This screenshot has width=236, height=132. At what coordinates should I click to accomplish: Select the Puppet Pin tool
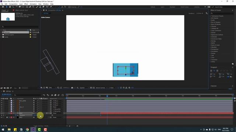pyautogui.click(x=51, y=7)
